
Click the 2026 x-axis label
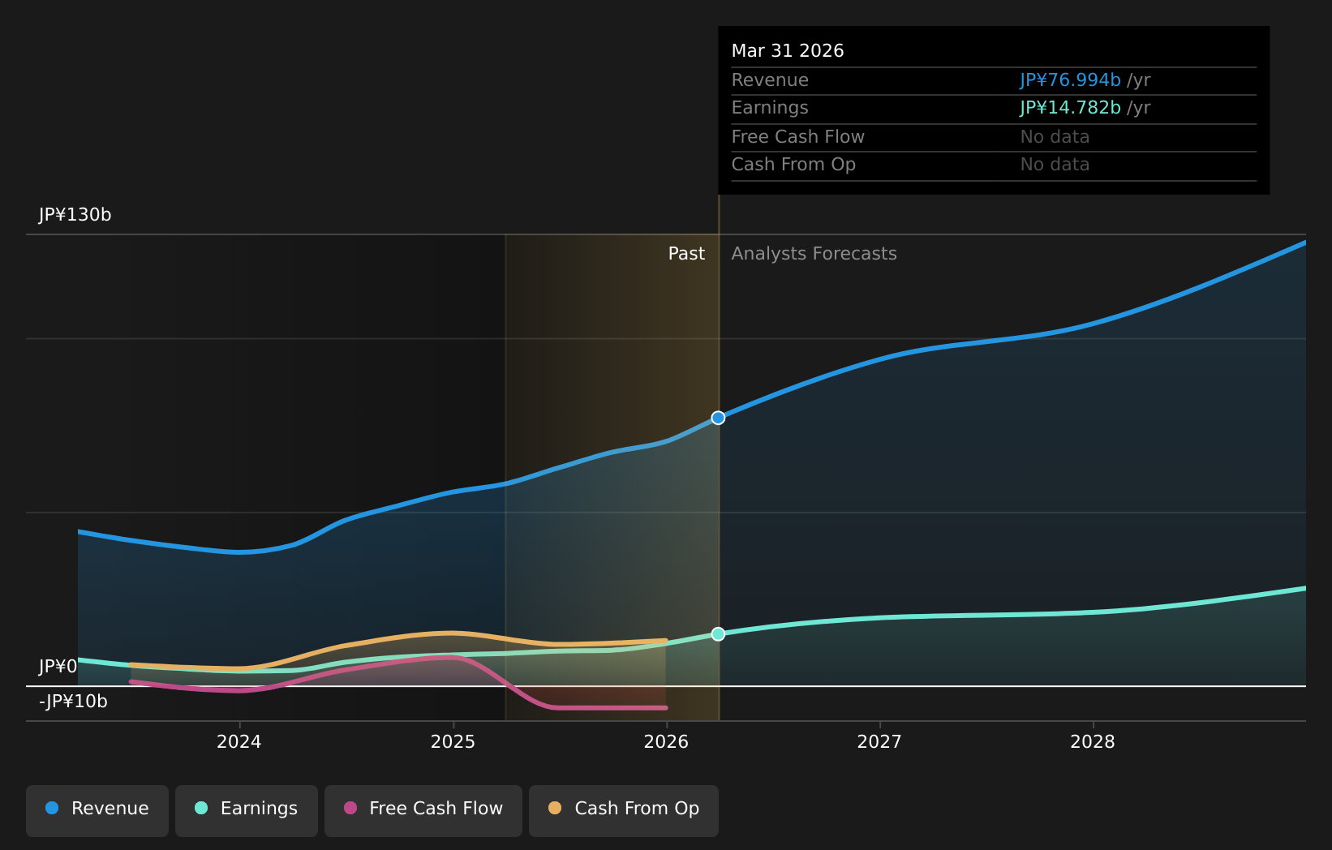[x=666, y=742]
